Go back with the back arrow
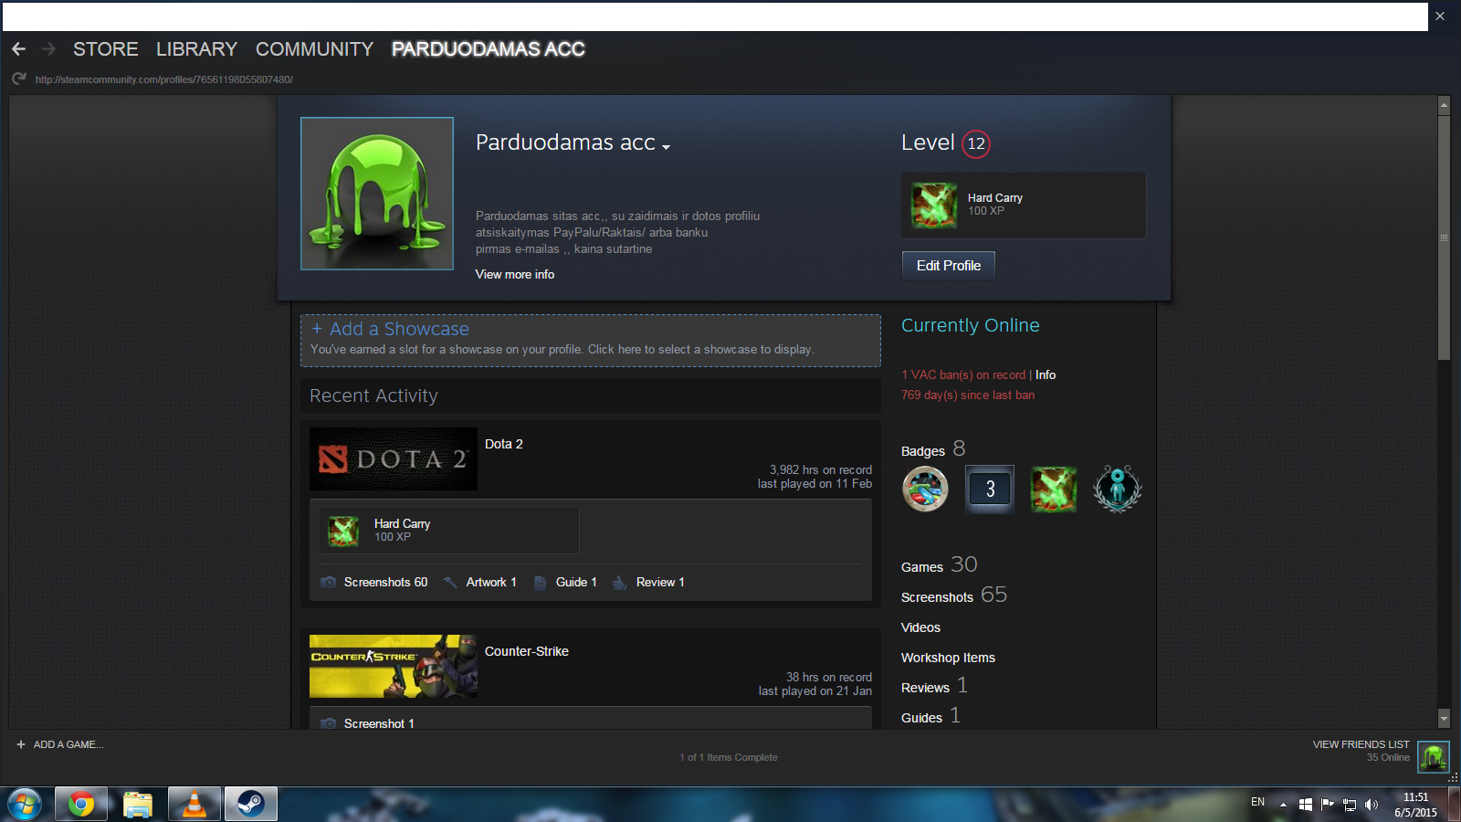The image size is (1461, 822). click(x=18, y=48)
